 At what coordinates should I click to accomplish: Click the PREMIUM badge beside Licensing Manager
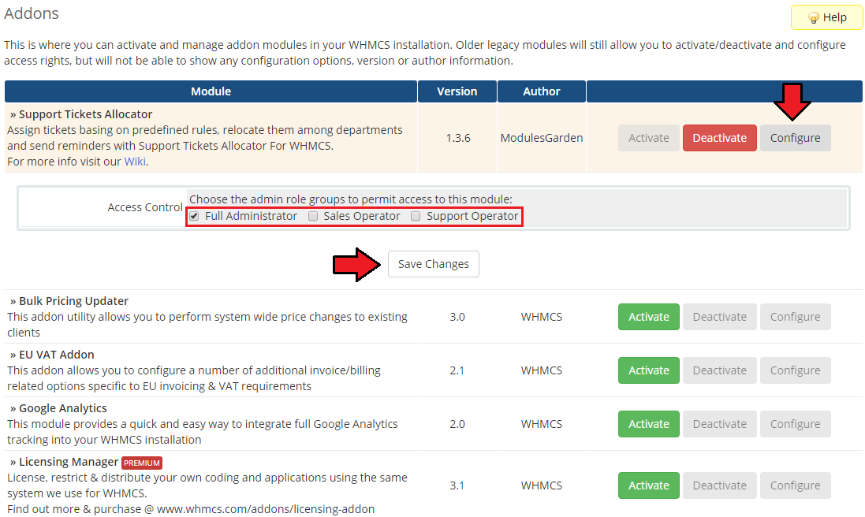pyautogui.click(x=142, y=463)
